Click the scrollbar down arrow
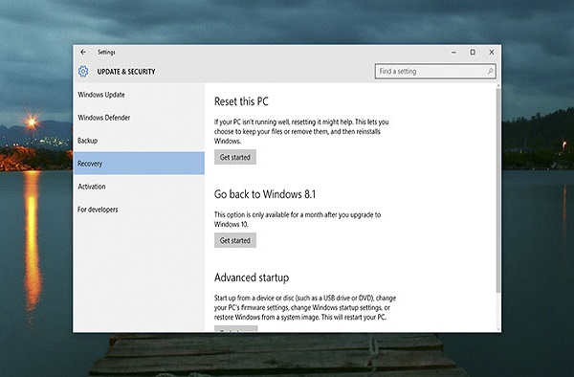 497,329
